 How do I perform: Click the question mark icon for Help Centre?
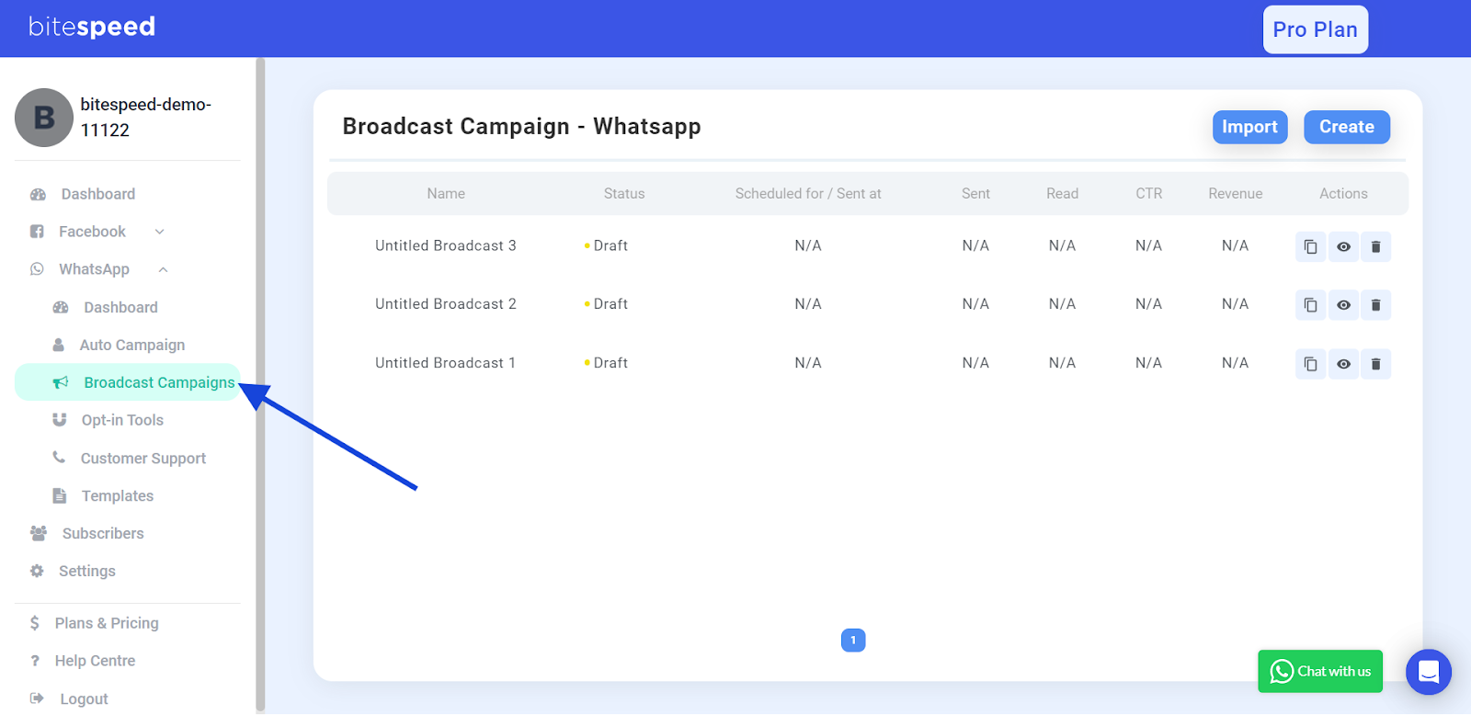[35, 661]
